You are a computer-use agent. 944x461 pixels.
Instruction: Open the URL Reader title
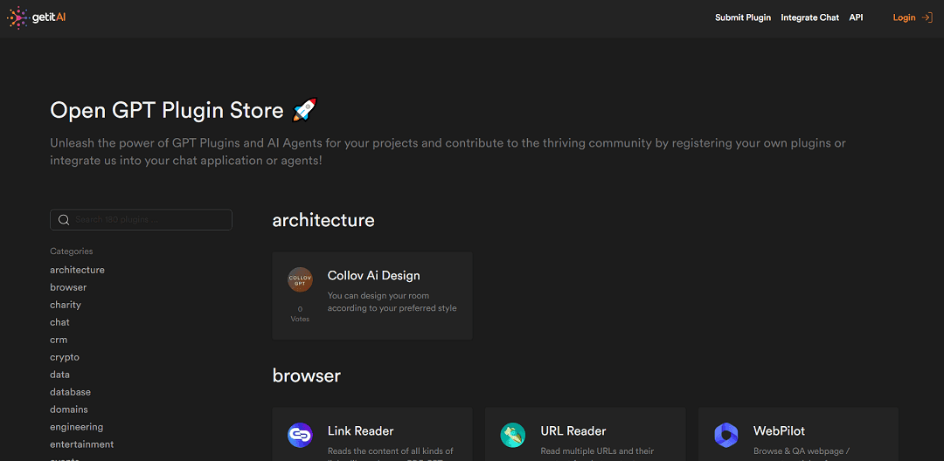573,431
